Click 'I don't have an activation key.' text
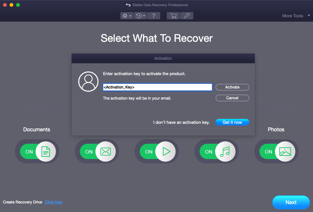The image size is (313, 212). (181, 122)
